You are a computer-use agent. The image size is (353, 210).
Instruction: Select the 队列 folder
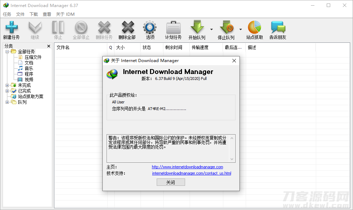[22, 102]
